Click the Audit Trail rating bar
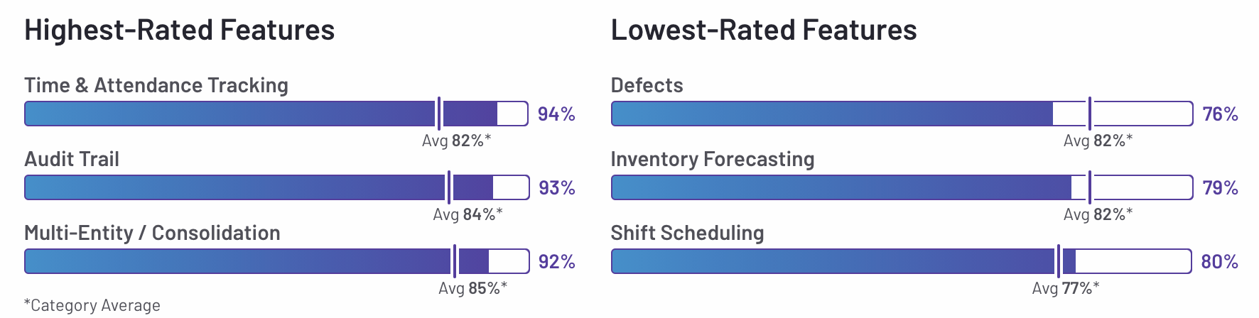The height and width of the screenshot is (318, 1259). (277, 187)
